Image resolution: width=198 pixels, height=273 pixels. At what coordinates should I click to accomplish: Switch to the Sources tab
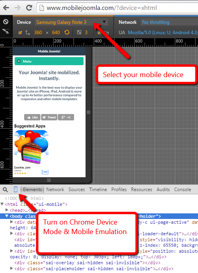coord(76,190)
